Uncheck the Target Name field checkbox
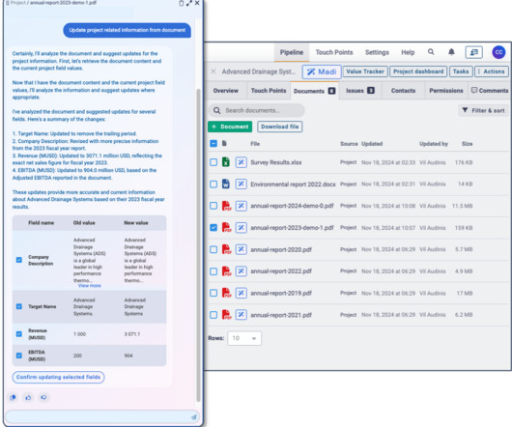The width and height of the screenshot is (512, 427). point(19,306)
